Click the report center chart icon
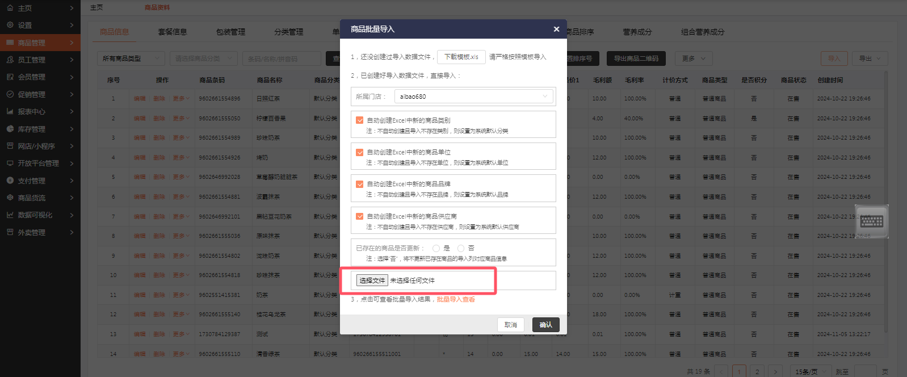Viewport: 907px width, 377px height. (10, 111)
